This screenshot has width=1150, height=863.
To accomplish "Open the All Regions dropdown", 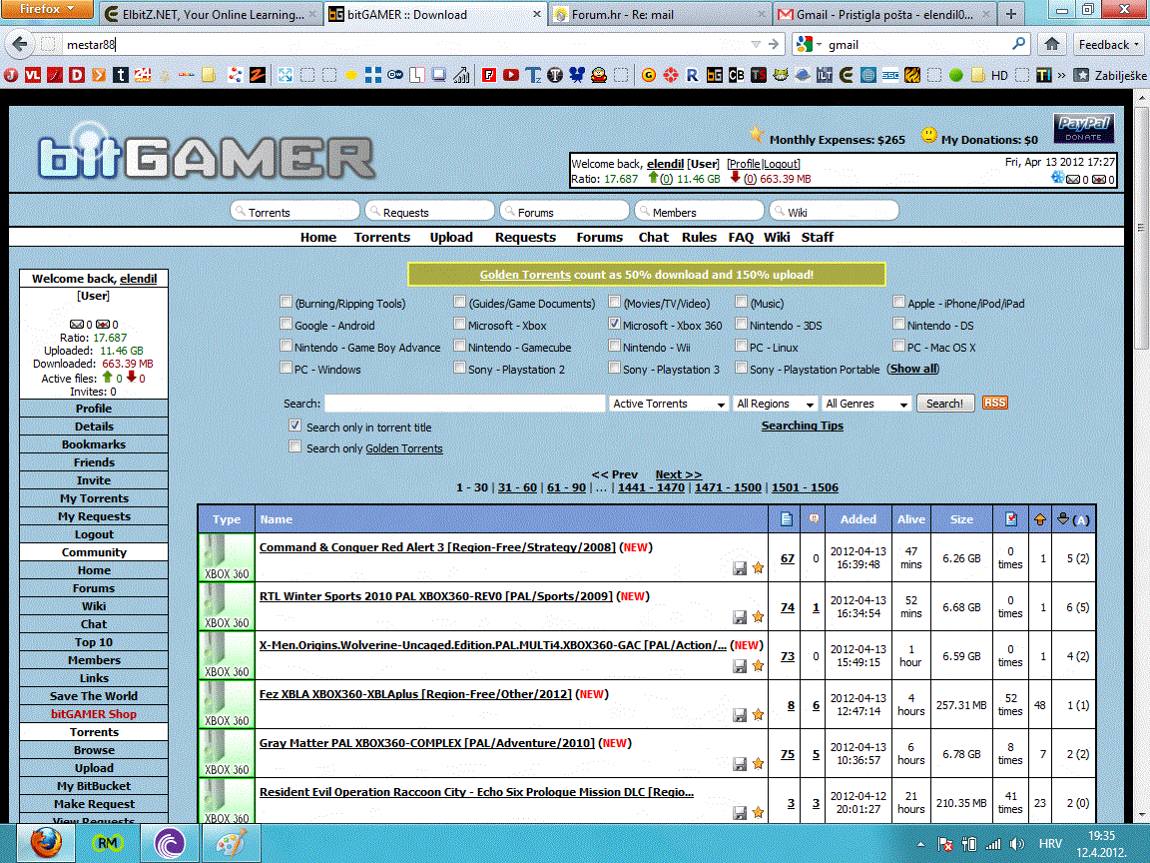I will (775, 404).
